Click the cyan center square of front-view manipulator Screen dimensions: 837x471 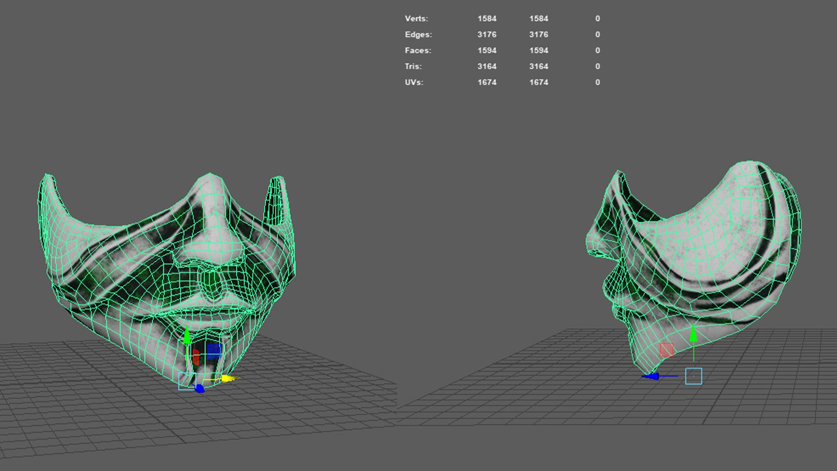click(187, 381)
